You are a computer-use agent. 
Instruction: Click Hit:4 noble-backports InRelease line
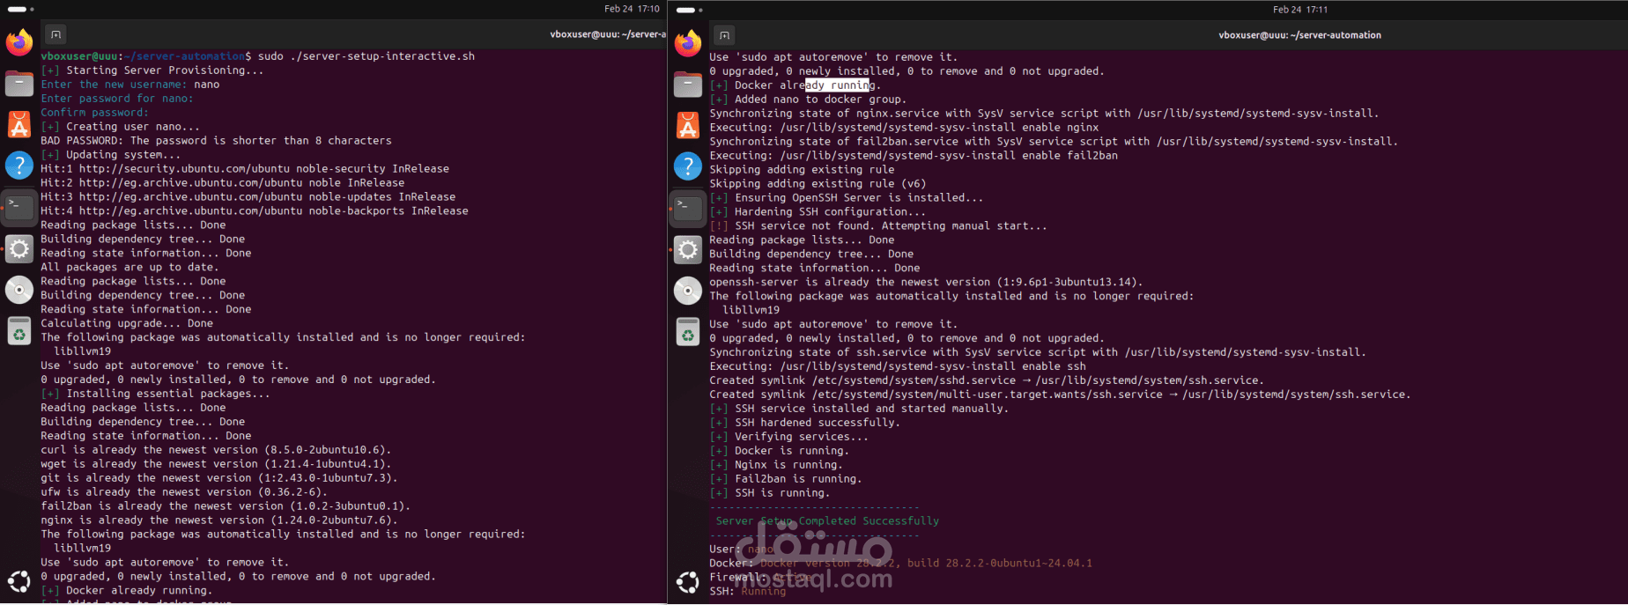point(255,211)
